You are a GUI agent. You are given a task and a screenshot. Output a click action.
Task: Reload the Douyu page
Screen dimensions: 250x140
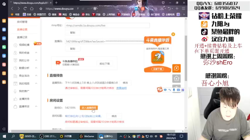[x=25, y=9]
